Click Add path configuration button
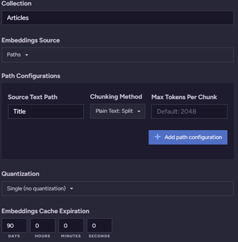The image size is (238, 242). pyautogui.click(x=188, y=137)
